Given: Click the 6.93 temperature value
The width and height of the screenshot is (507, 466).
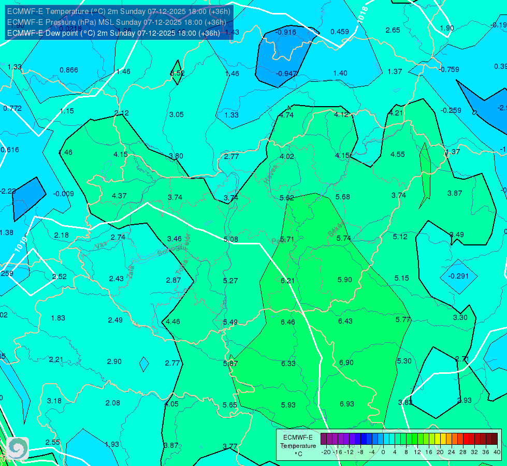Looking at the screenshot, I should 347,404.
